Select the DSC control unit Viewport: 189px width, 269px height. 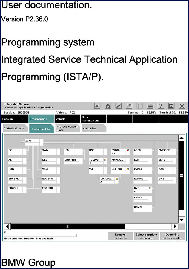(x=51, y=161)
